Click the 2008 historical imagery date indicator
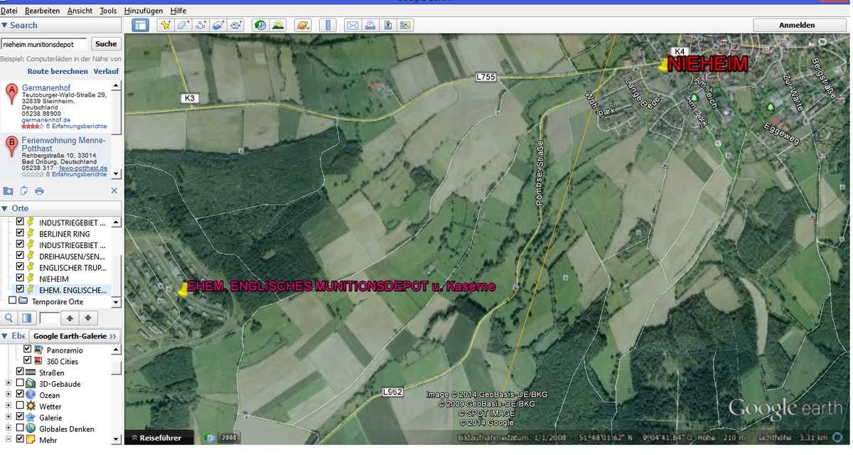Screen dimensions: 853x455 (229, 437)
